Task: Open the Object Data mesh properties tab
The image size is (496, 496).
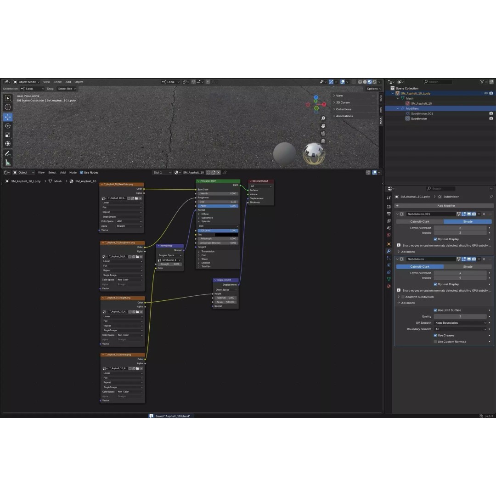Action: click(389, 279)
